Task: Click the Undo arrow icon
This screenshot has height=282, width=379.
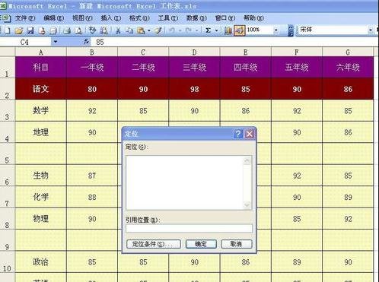Action: (172, 30)
